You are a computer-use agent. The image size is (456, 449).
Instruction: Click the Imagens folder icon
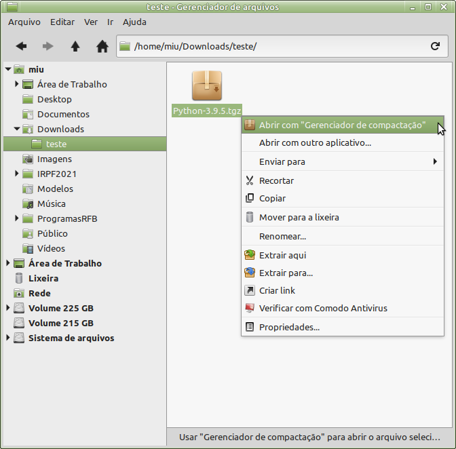[x=28, y=159]
